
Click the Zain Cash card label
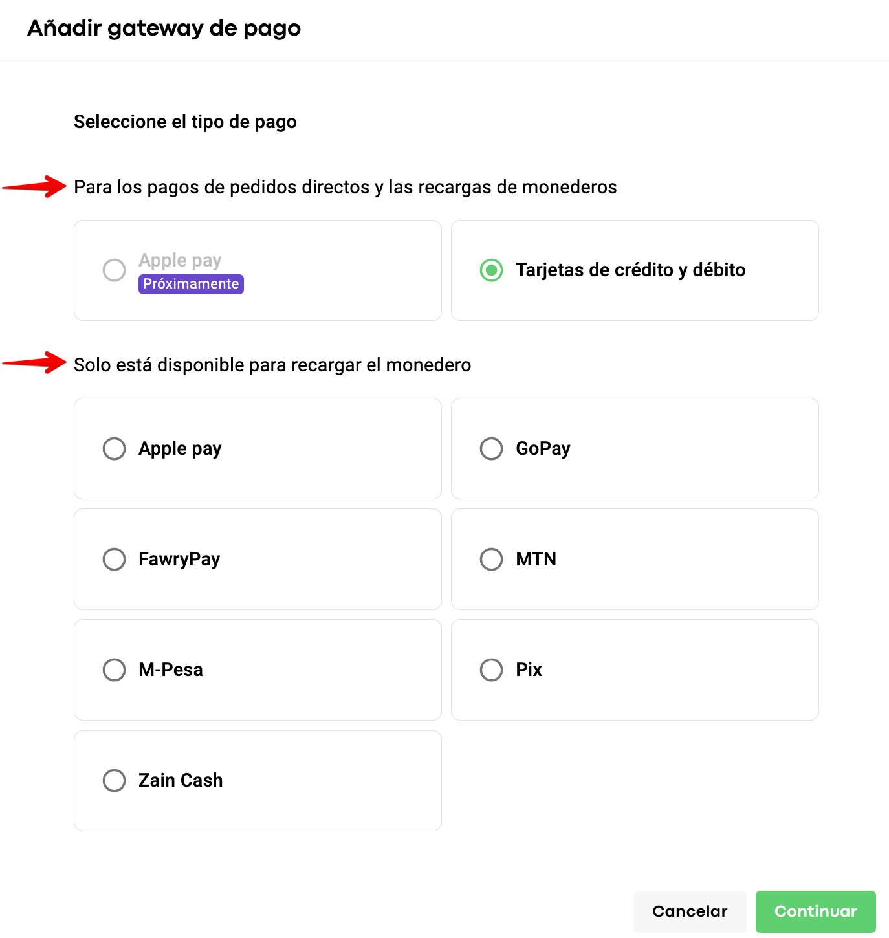(x=181, y=780)
